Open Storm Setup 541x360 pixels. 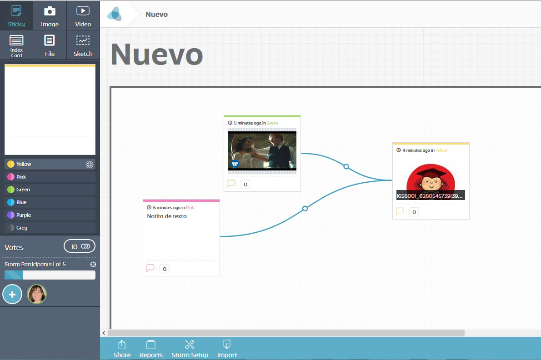tap(190, 349)
